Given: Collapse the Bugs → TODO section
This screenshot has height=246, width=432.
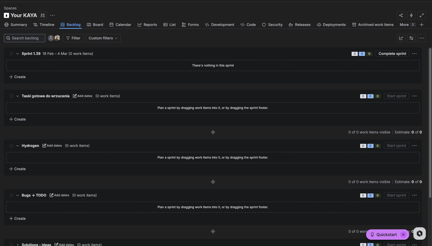Looking at the screenshot, I should pos(17,195).
